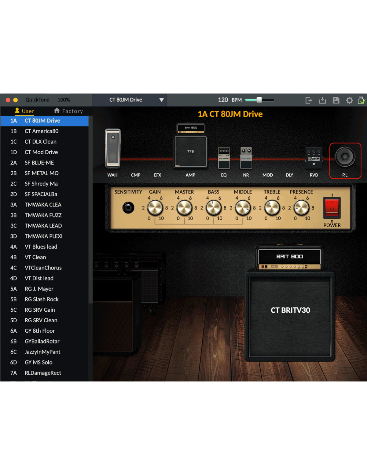367x475 pixels.
Task: Select the BRIT 800 amp head in chain
Action: (191, 128)
